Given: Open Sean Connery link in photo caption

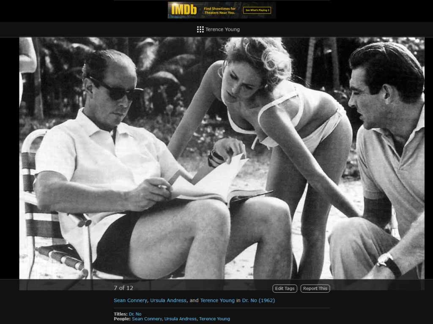Looking at the screenshot, I should tap(130, 300).
